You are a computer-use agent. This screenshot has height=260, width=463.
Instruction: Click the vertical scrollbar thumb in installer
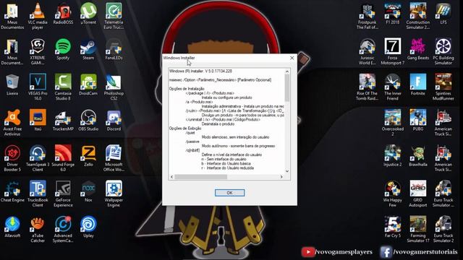287,87
